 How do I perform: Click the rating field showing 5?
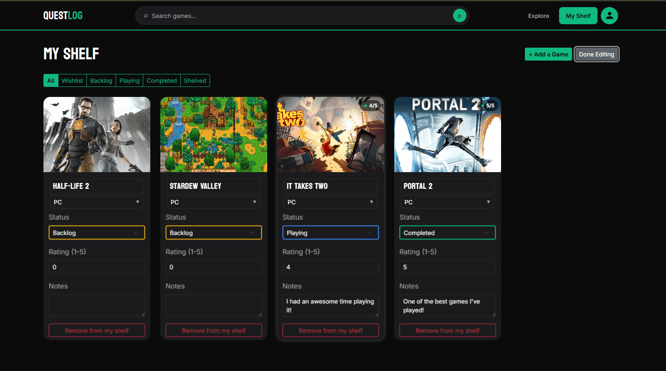coord(448,267)
